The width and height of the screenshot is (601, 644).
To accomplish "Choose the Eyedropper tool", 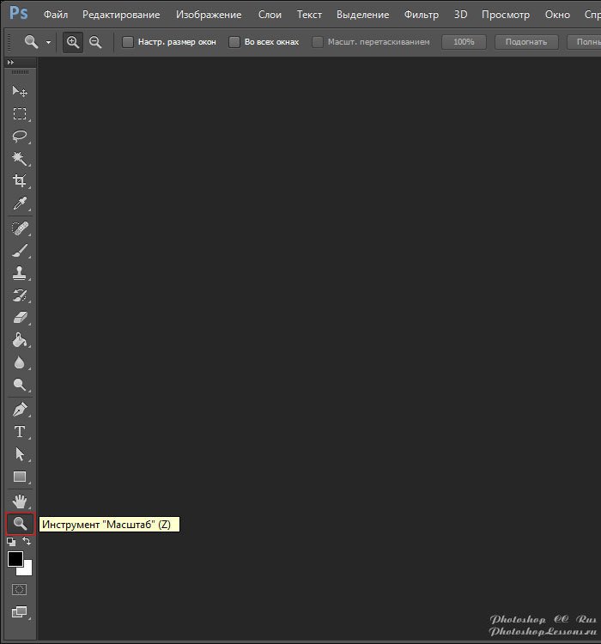I will [20, 204].
